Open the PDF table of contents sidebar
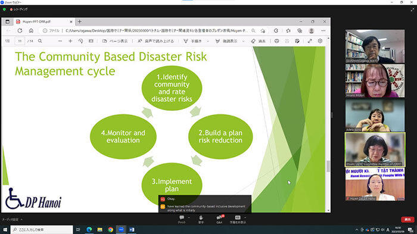This screenshot has width=417, height=234. coord(7,41)
